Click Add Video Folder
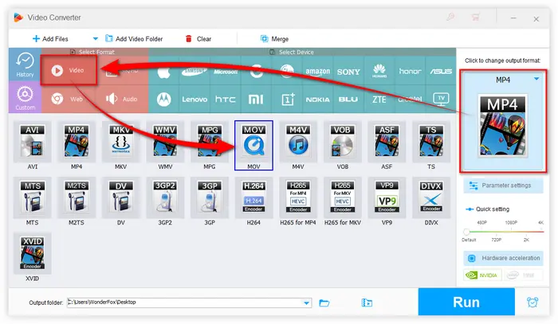This screenshot has width=558, height=324. (134, 39)
